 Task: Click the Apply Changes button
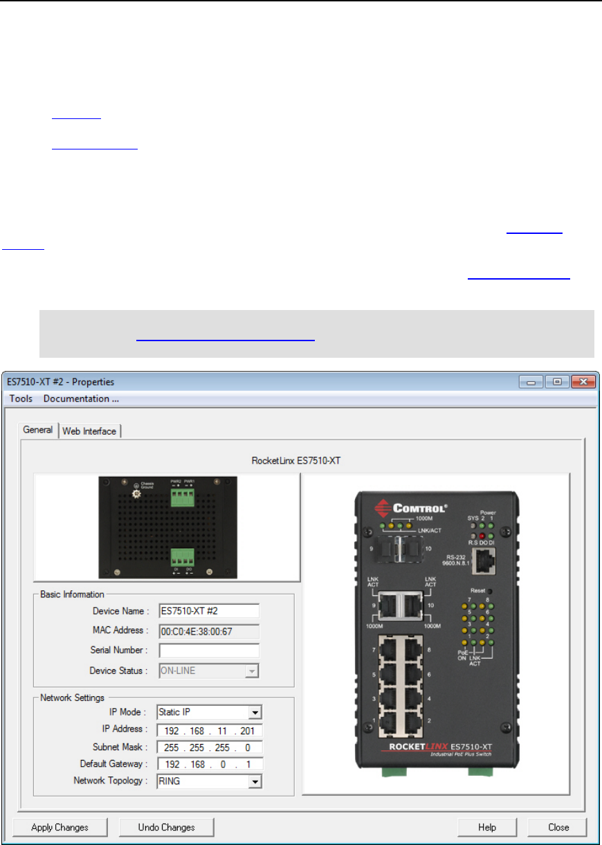pyautogui.click(x=60, y=827)
